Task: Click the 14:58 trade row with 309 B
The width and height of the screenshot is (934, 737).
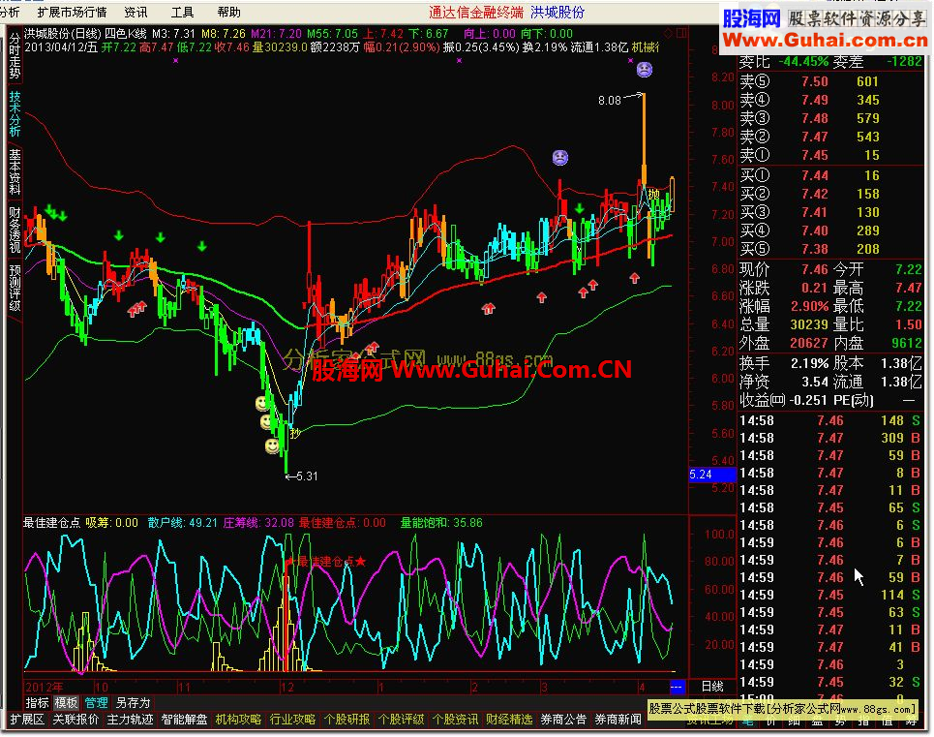Action: point(831,438)
